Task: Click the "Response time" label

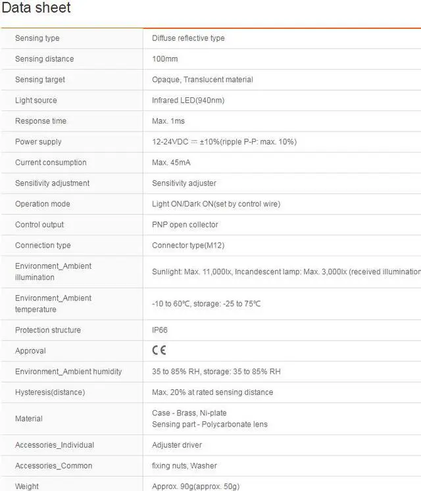Action: coord(41,121)
